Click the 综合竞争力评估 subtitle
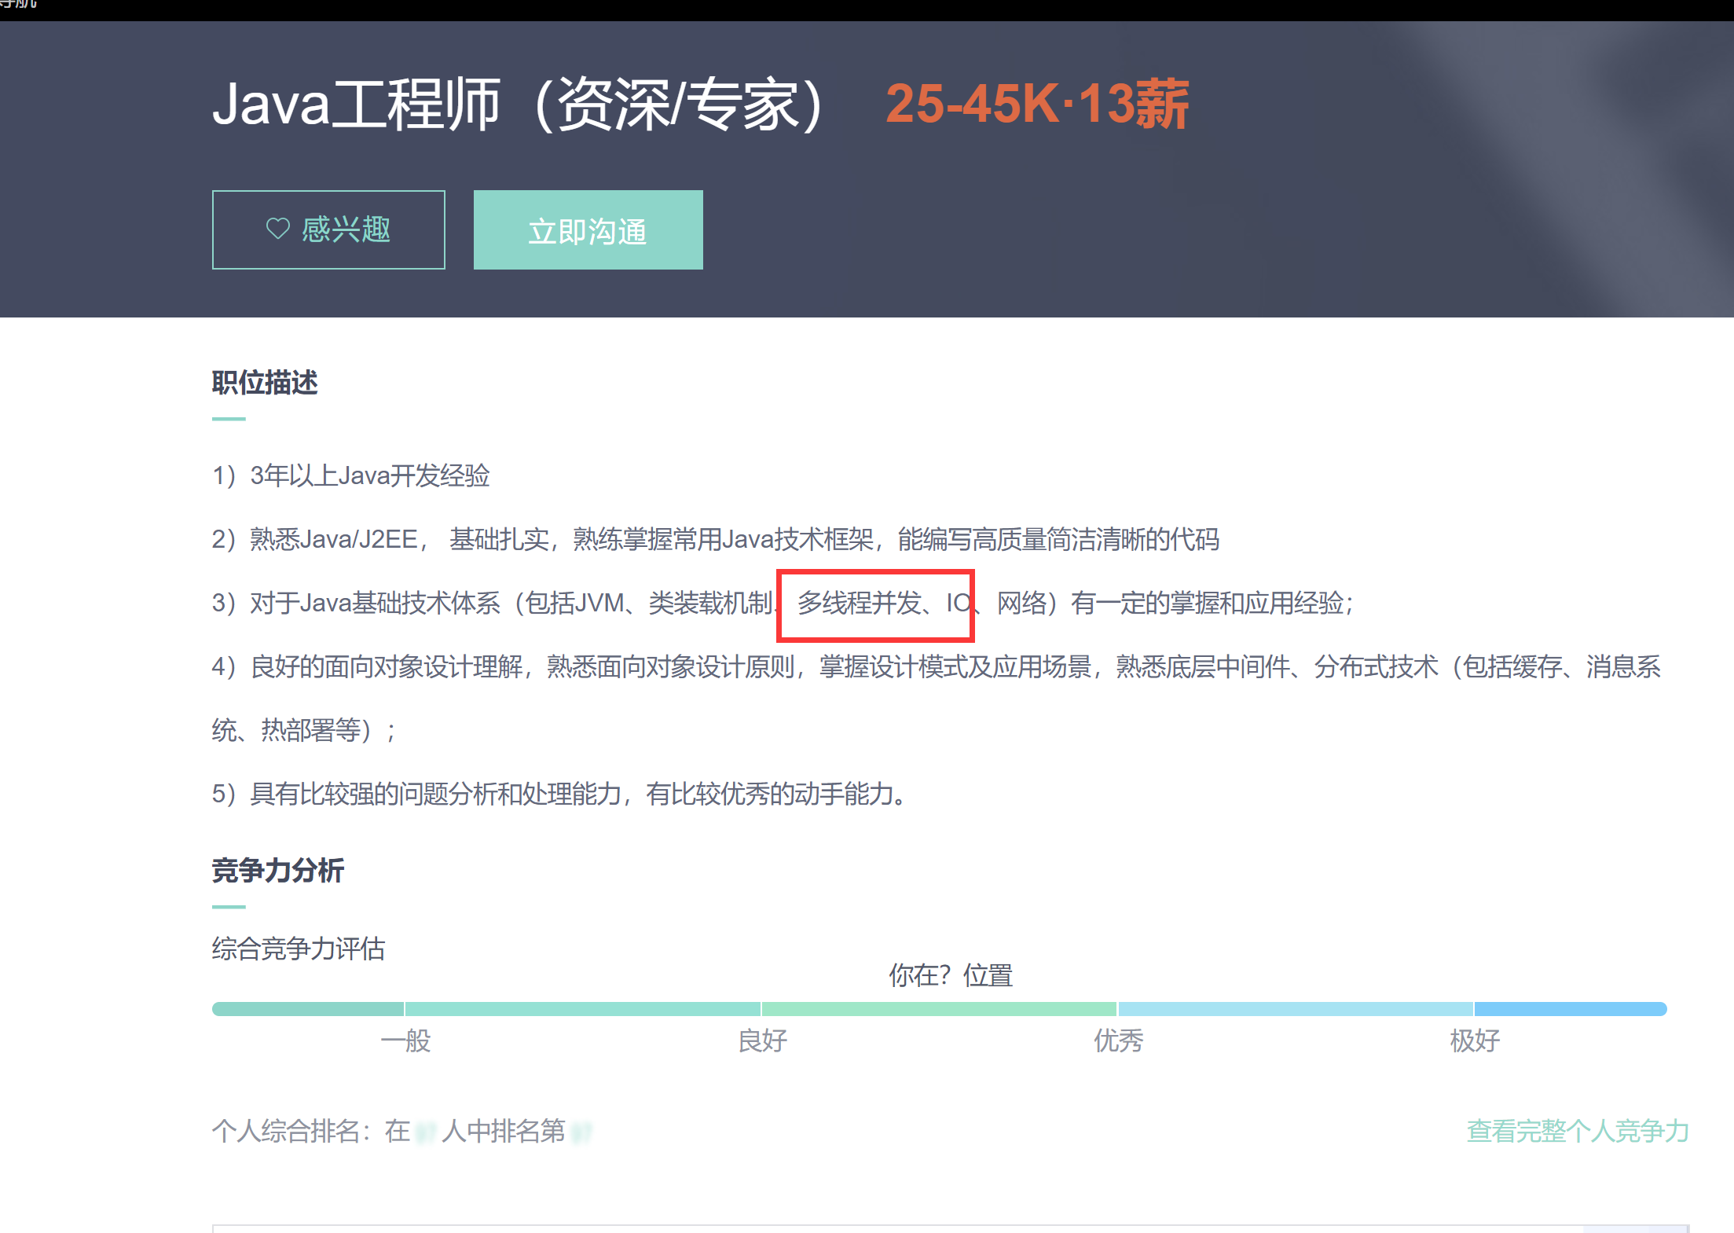The height and width of the screenshot is (1233, 1734). click(x=299, y=949)
